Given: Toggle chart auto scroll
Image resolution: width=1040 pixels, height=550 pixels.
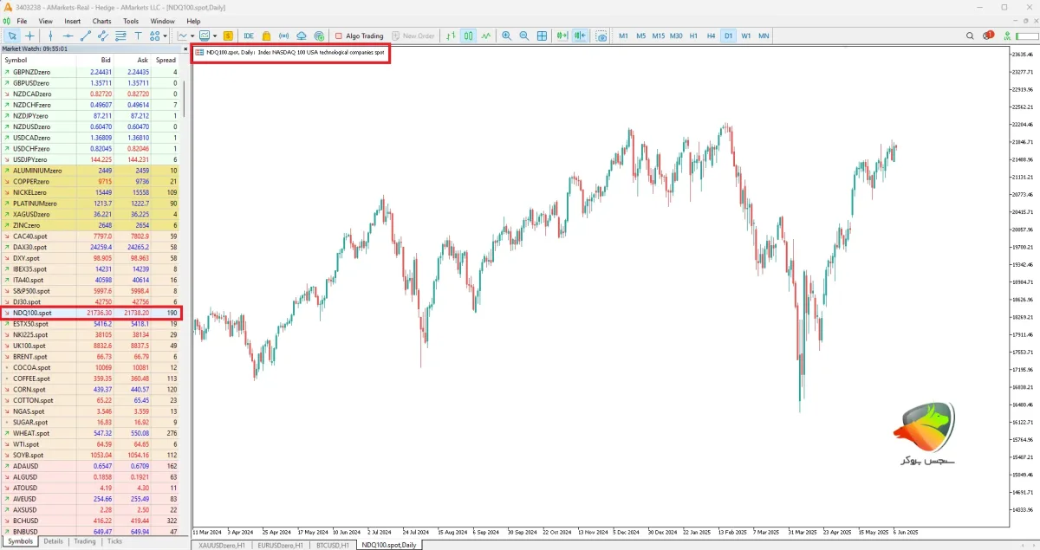Looking at the screenshot, I should tap(562, 36).
